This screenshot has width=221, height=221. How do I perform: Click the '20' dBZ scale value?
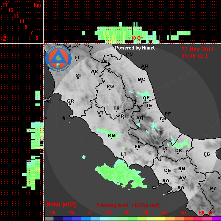[127, 213]
